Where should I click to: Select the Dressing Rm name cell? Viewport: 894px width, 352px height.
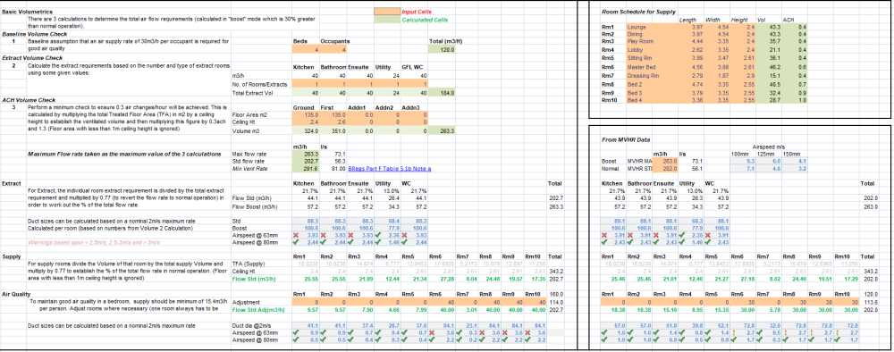pos(651,75)
